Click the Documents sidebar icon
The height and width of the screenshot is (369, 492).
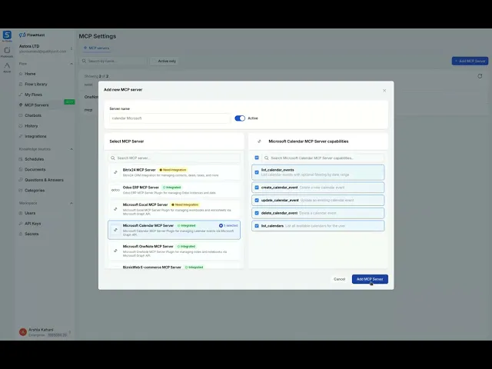pyautogui.click(x=21, y=169)
